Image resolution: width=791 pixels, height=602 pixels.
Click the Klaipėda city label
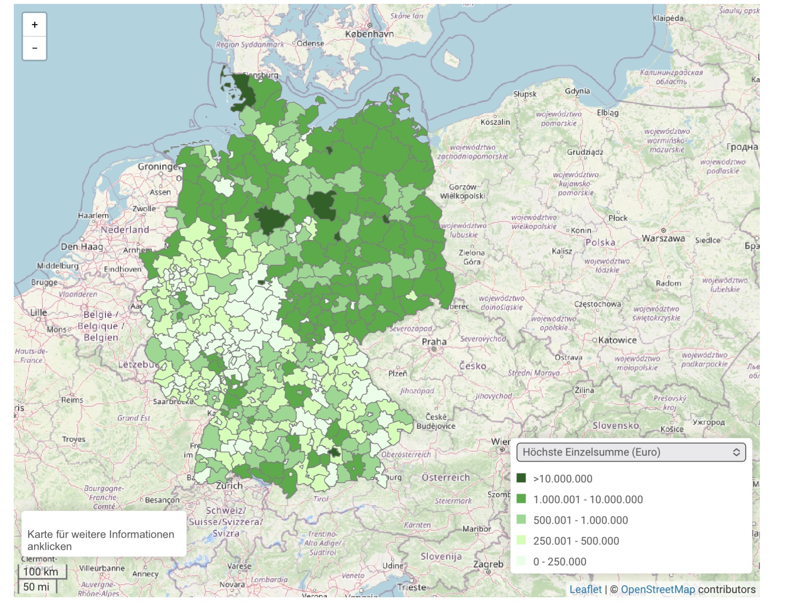tap(668, 19)
